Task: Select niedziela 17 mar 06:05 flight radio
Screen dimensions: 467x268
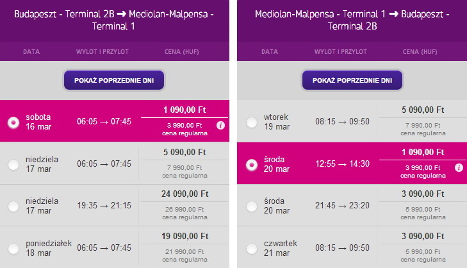Action: tap(13, 165)
